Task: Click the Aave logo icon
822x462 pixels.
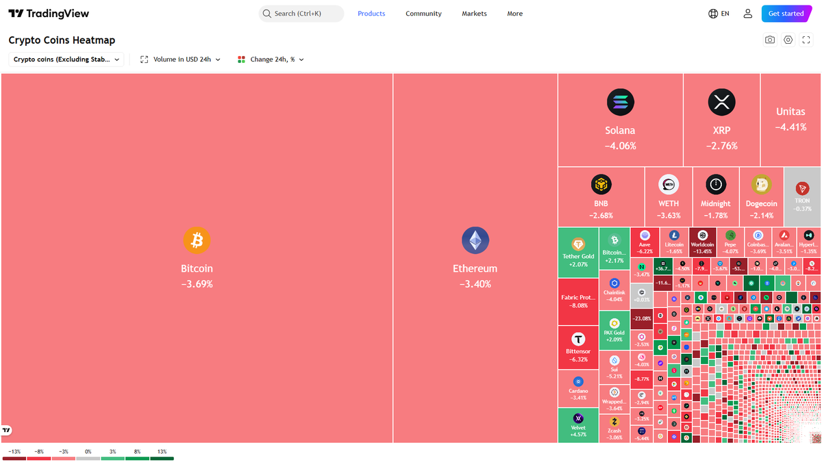Action: tap(645, 235)
